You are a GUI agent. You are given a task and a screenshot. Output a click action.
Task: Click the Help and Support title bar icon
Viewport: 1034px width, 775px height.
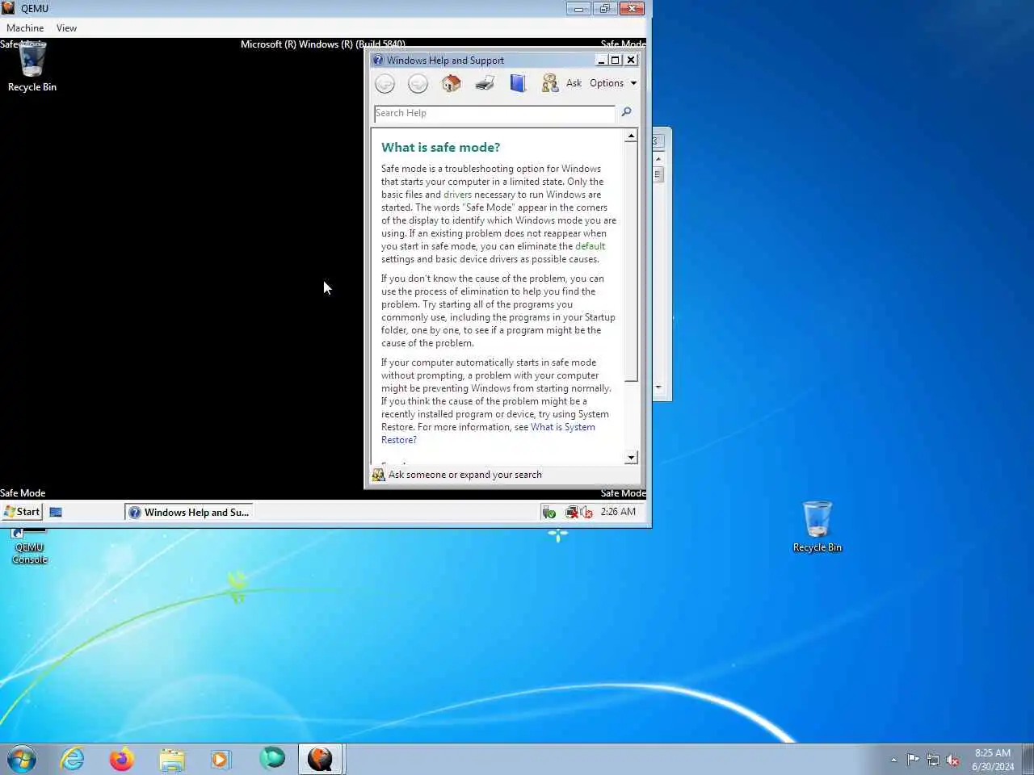pos(377,60)
